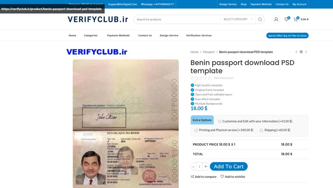Click the products grid icon

coord(301,52)
